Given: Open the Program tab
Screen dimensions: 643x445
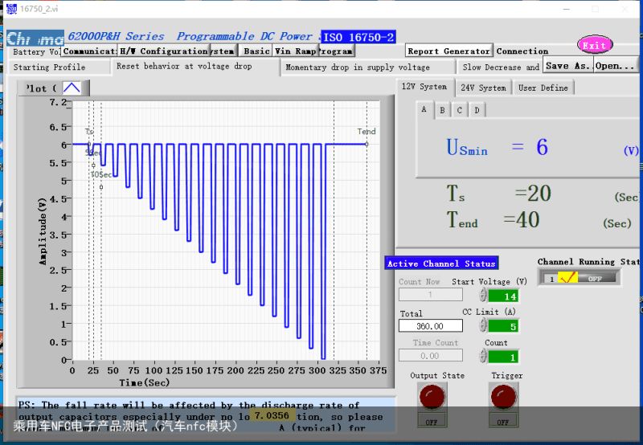Looking at the screenshot, I should [x=336, y=51].
